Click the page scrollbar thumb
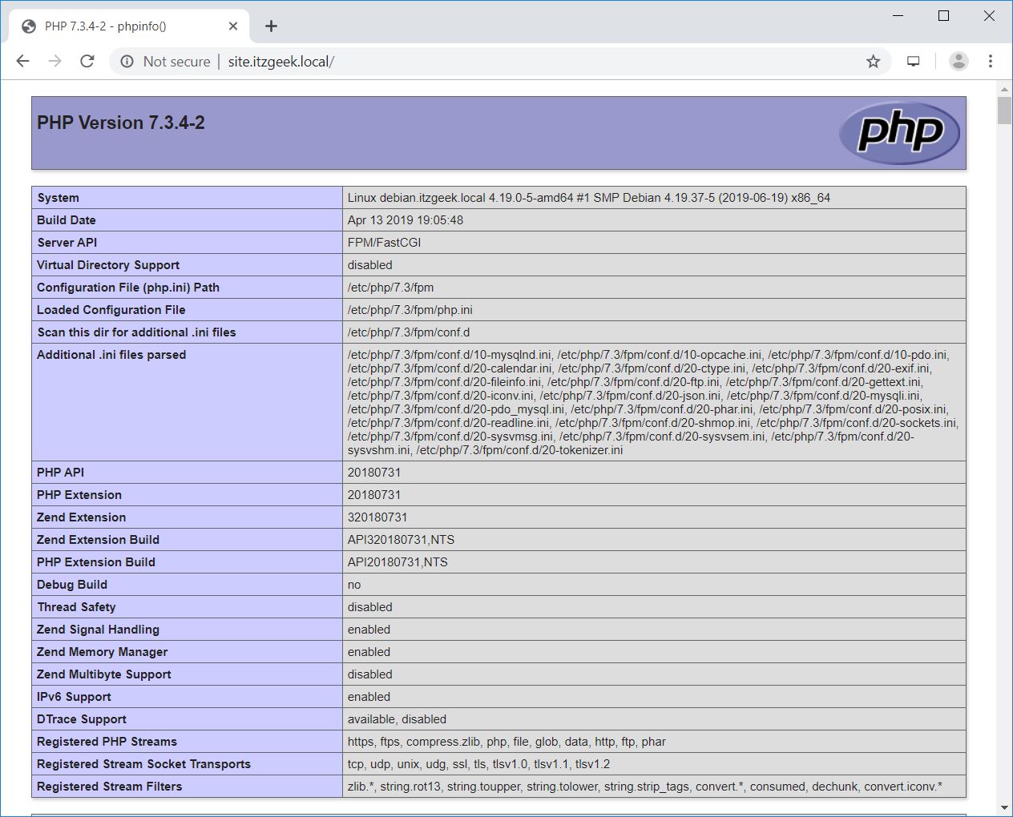 [x=1004, y=110]
